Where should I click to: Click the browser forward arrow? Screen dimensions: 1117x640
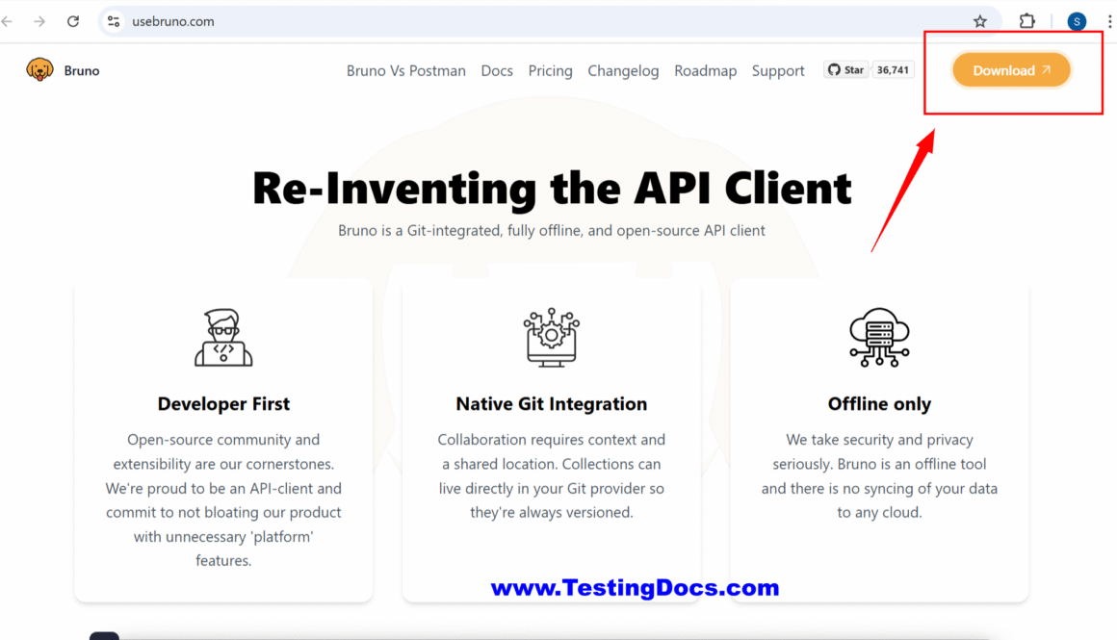pos(39,21)
